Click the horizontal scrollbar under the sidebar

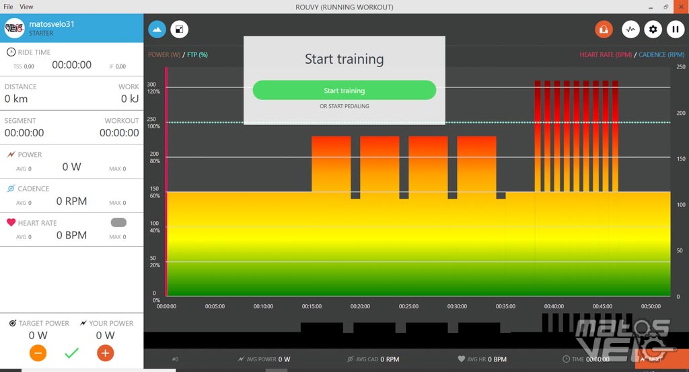99,370
